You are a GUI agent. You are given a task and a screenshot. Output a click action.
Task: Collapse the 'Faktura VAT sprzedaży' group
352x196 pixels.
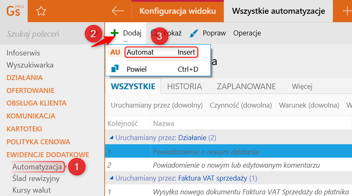(x=111, y=178)
